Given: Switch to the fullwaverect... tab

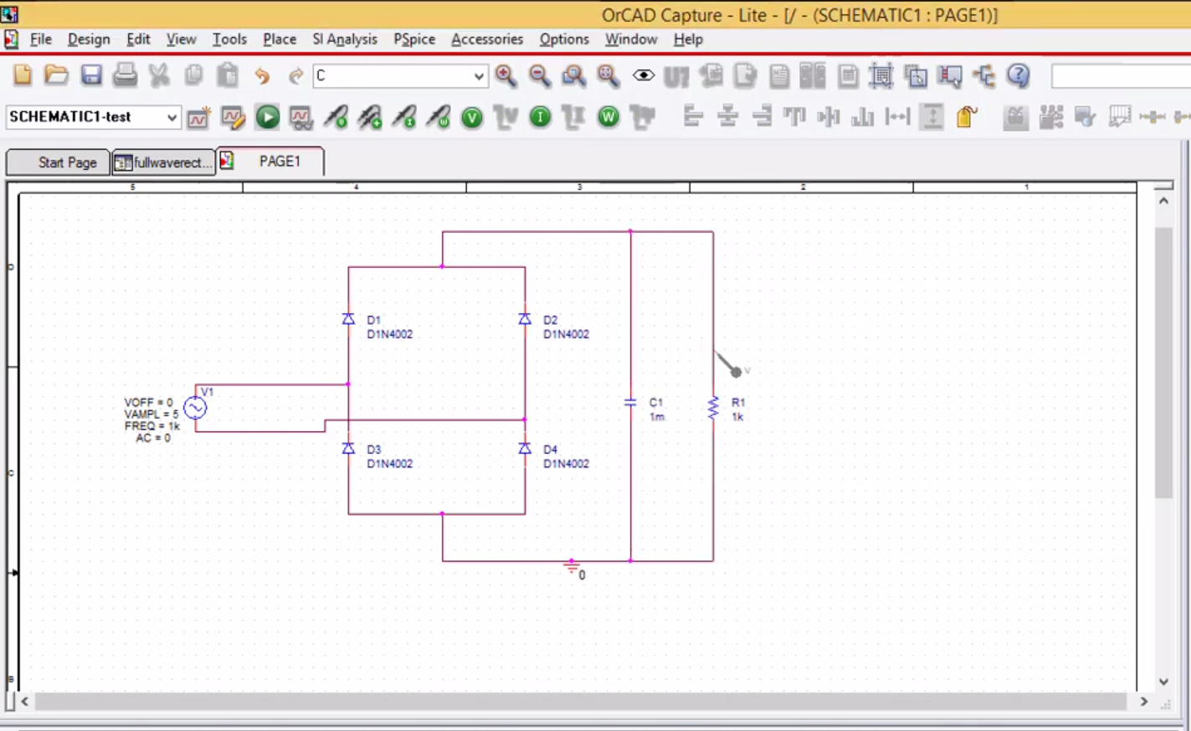Looking at the screenshot, I should point(164,162).
